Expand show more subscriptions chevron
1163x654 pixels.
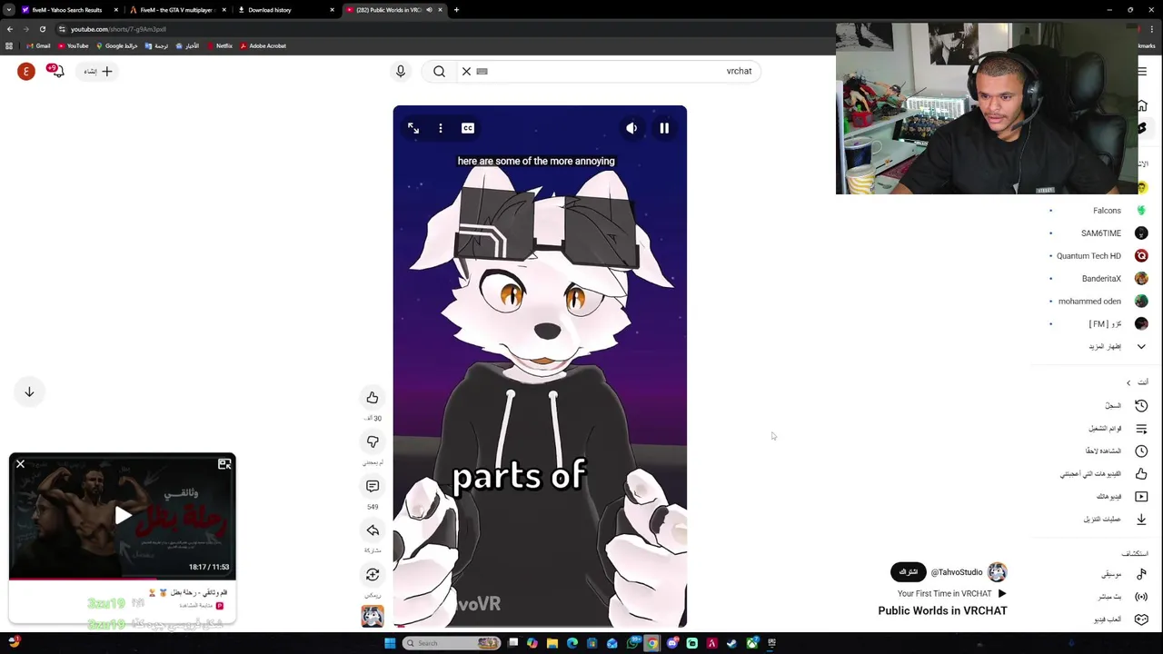(1141, 347)
